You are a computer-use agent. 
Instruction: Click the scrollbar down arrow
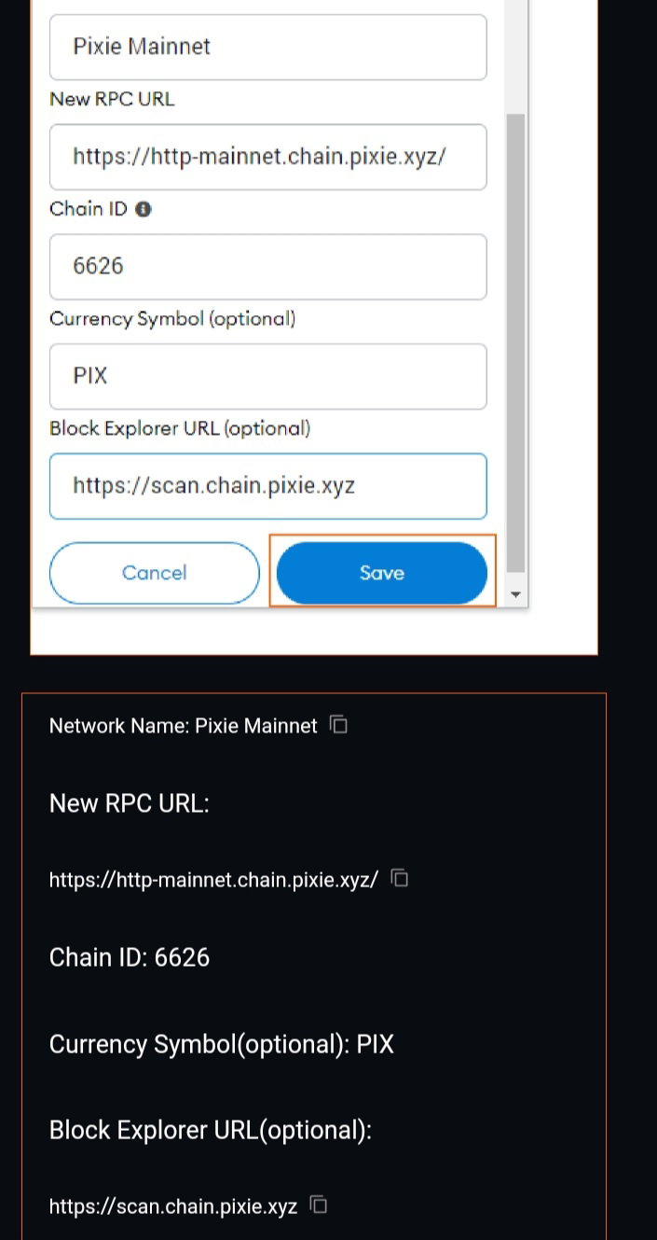515,595
